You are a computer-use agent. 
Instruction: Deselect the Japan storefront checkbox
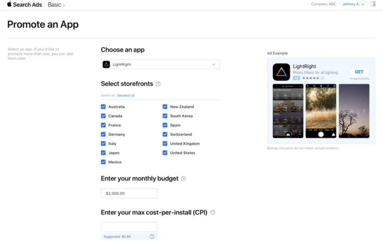click(103, 152)
